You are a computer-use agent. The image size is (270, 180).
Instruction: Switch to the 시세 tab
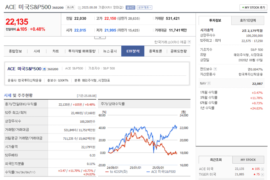(37, 51)
